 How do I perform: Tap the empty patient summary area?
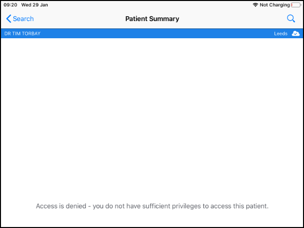pos(152,118)
